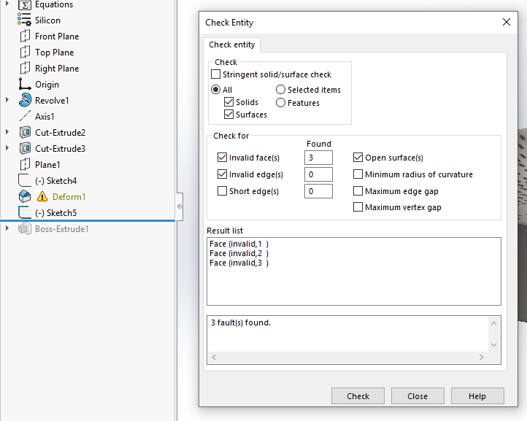
Task: Select the Front Plane icon
Action: tap(25, 36)
